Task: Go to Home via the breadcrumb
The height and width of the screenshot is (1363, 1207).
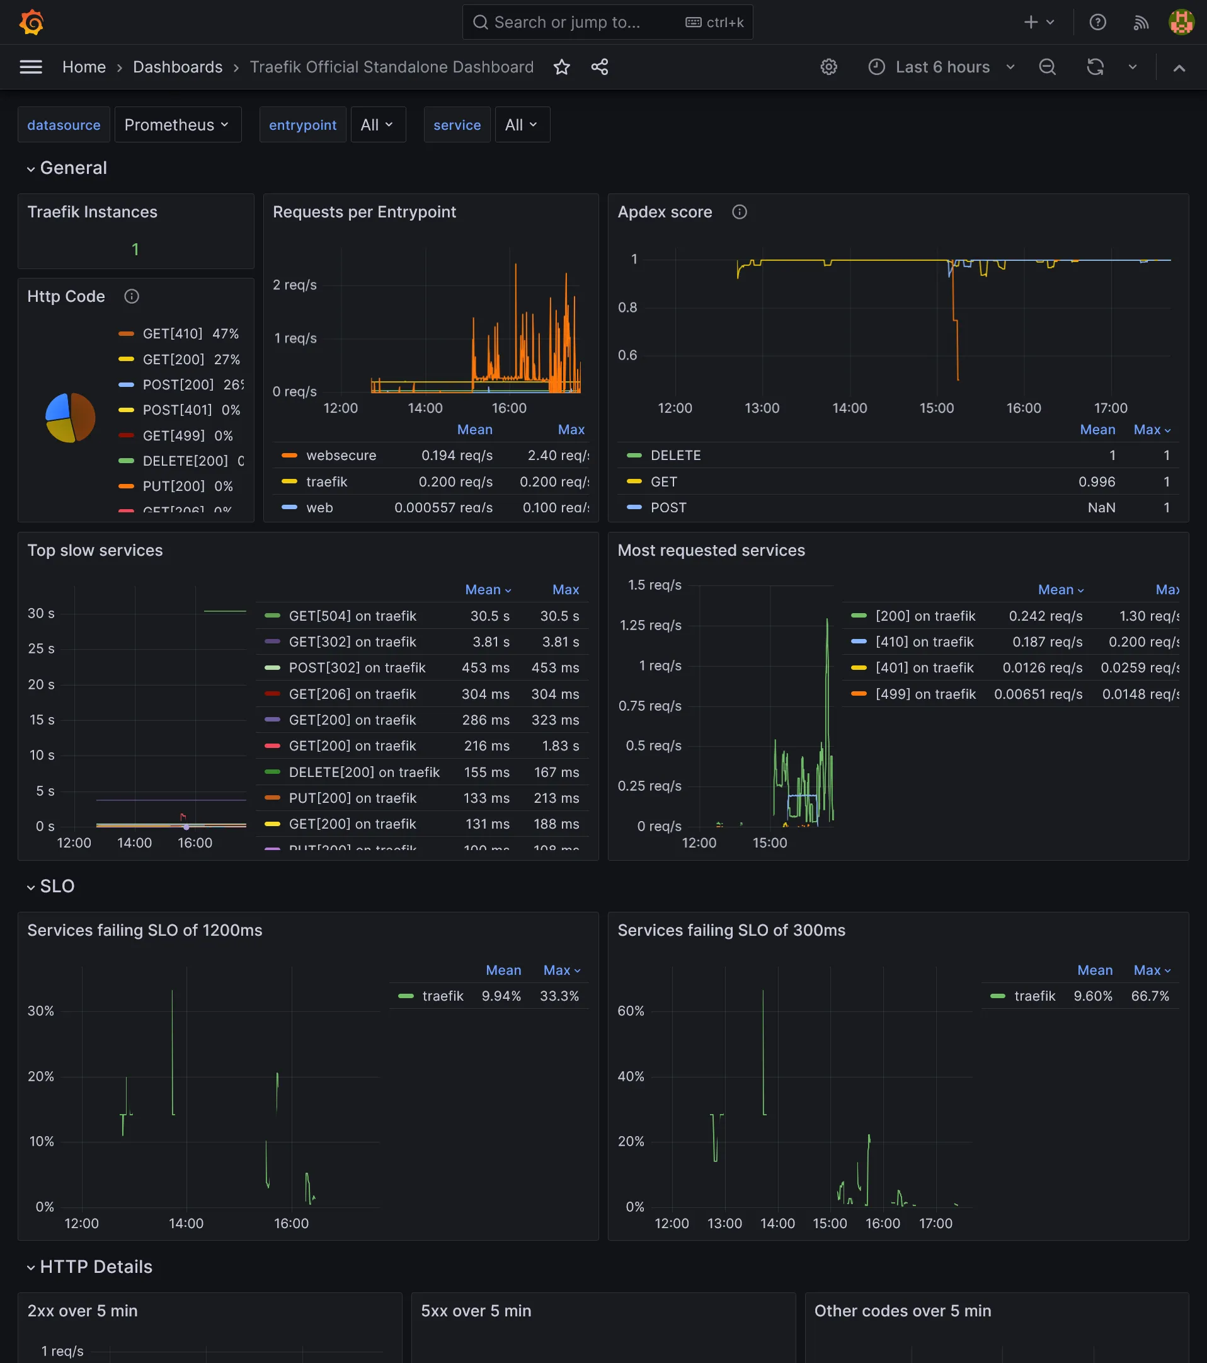Action: click(x=84, y=67)
